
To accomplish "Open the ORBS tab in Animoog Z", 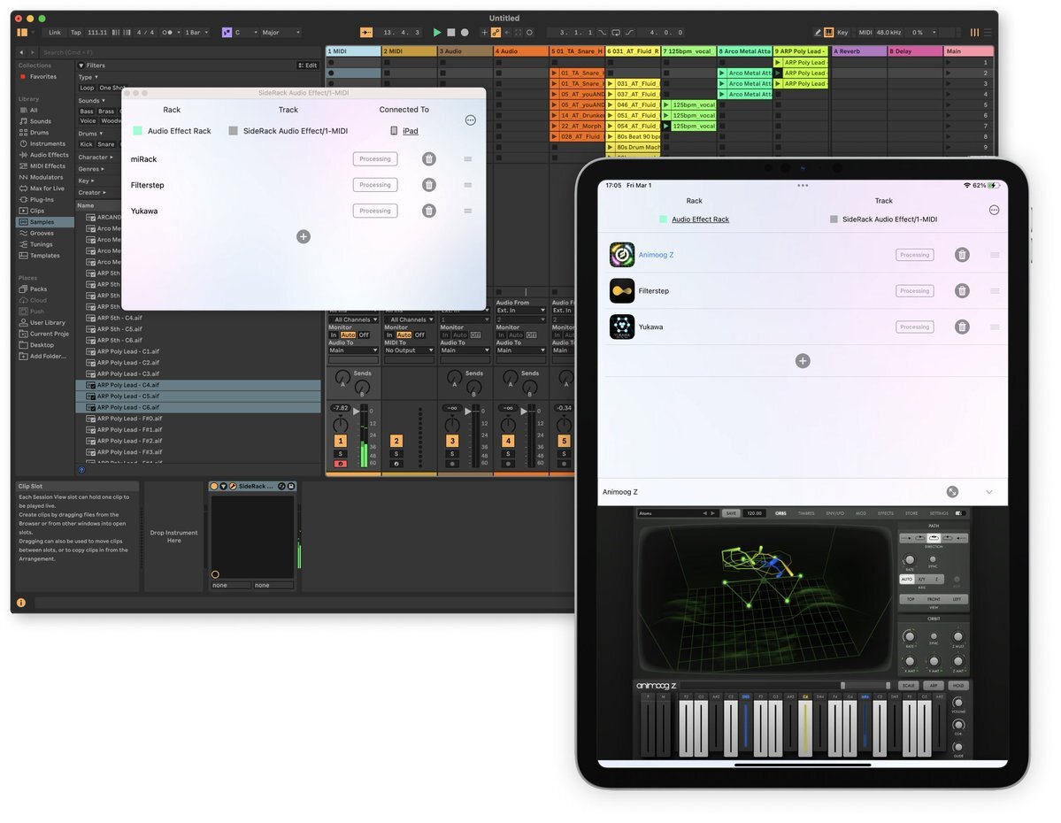I will pos(780,513).
